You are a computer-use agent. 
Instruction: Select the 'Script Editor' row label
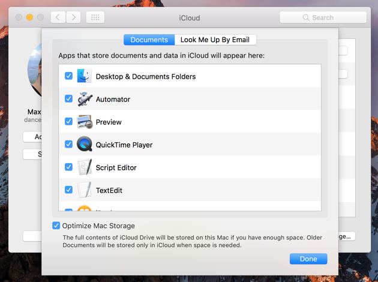(x=116, y=168)
